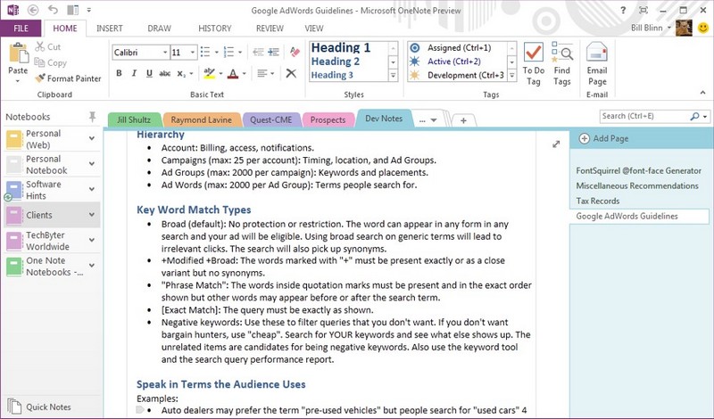The width and height of the screenshot is (714, 419).
Task: Apply red font color
Action: point(233,73)
